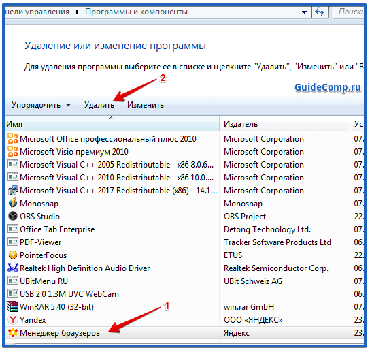The width and height of the screenshot is (370, 350).
Task: Sort the list by the Издатель column
Action: 284,124
